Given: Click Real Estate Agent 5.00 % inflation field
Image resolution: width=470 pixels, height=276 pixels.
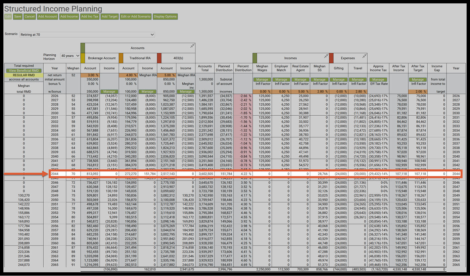Looking at the screenshot, I should point(300,92).
